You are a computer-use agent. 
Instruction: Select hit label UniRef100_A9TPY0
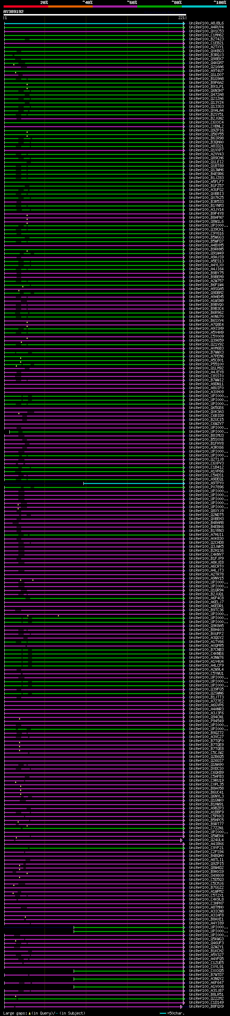pos(206,483)
